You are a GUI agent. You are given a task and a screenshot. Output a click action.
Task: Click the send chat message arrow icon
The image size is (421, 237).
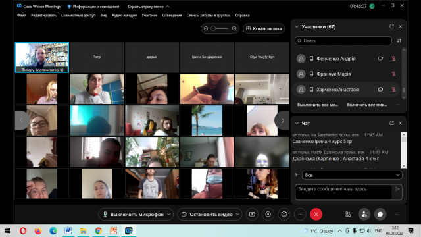click(x=397, y=189)
